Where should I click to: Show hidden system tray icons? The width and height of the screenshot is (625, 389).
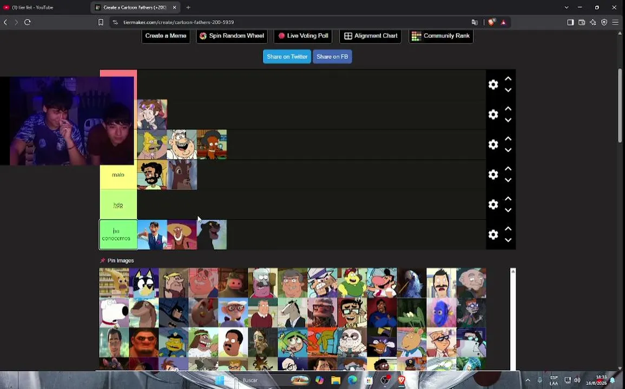528,380
